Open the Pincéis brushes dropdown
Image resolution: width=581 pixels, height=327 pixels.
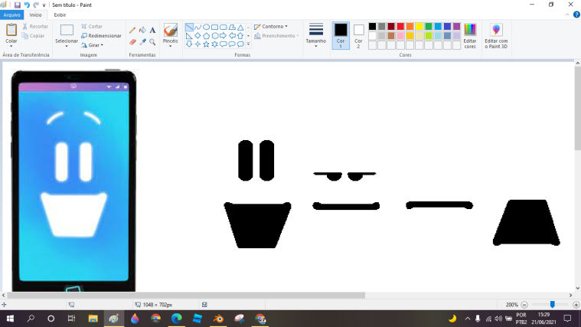(x=170, y=46)
